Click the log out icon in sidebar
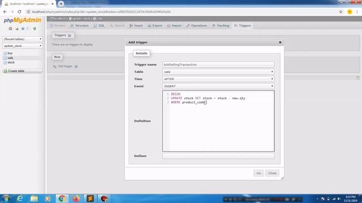Viewport: 362px width, 203px height. pos(17,29)
